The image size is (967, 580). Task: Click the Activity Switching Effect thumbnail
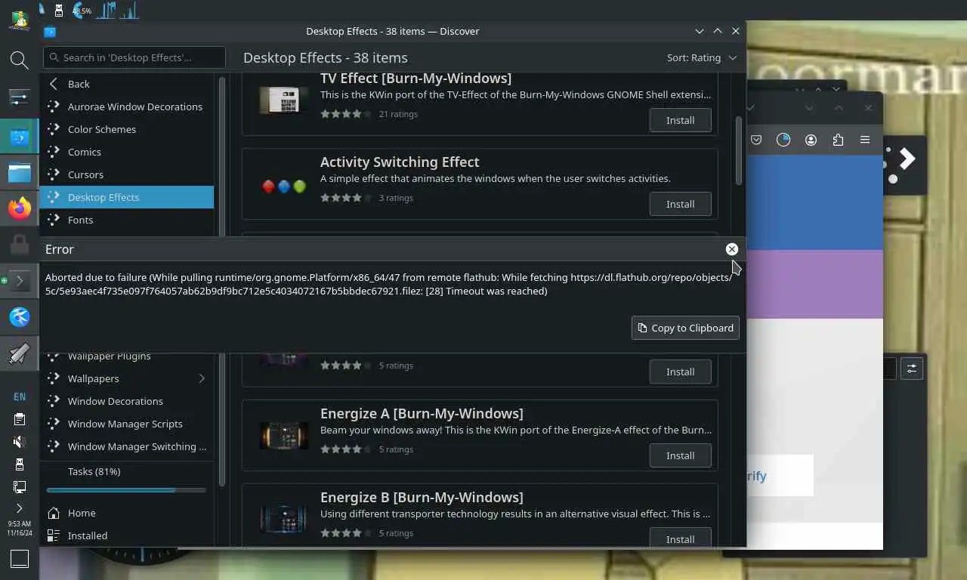pyautogui.click(x=284, y=186)
